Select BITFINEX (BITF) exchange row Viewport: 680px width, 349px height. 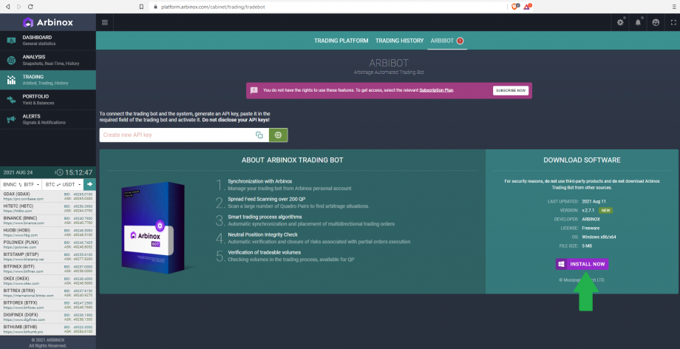[48, 268]
